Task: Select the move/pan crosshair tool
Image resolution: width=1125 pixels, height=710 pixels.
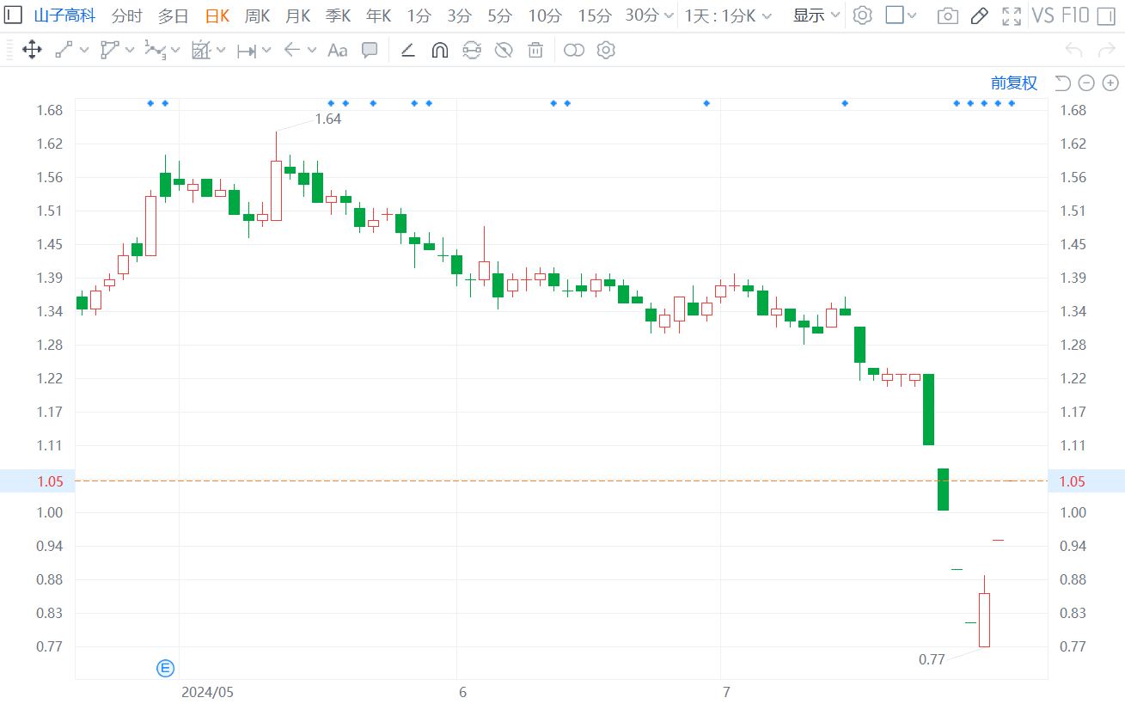Action: click(32, 50)
